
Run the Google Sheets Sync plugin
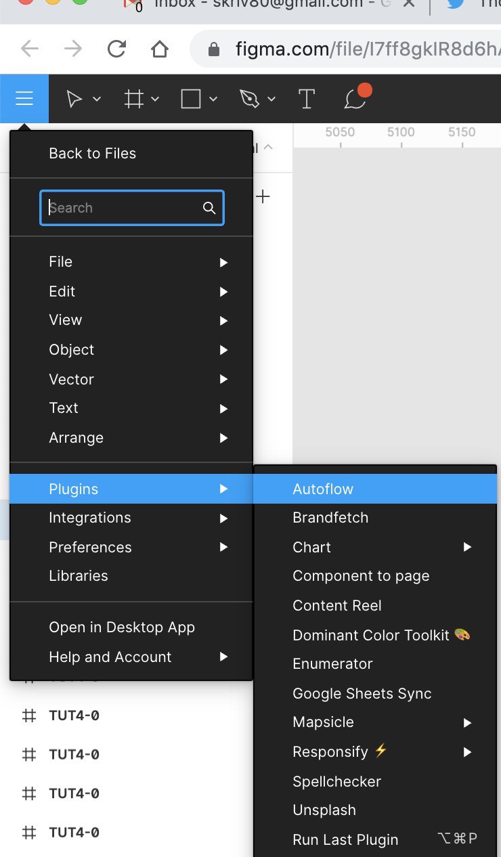coord(375,694)
